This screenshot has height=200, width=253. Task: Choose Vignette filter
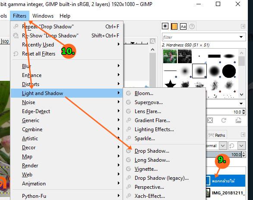pyautogui.click(x=164, y=169)
